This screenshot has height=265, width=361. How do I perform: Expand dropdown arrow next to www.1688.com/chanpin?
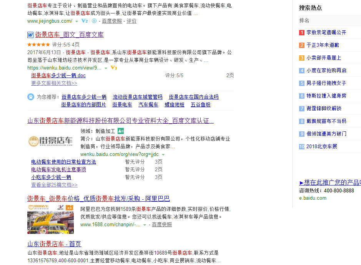point(145,225)
